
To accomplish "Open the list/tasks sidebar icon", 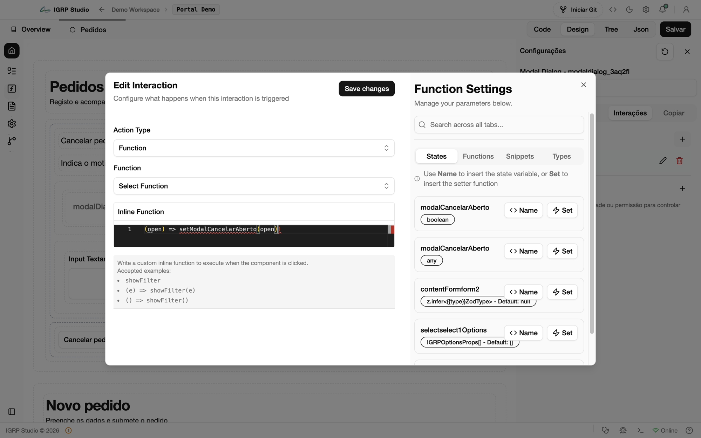I will [12, 71].
